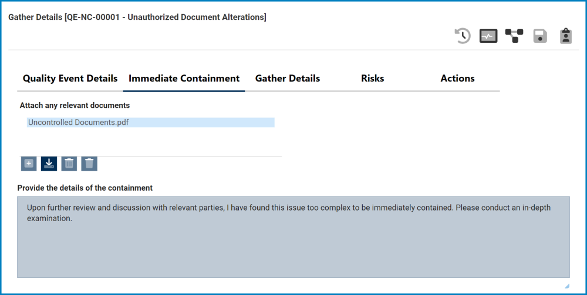Click the resize handle at window corner
The height and width of the screenshot is (295, 587).
pyautogui.click(x=567, y=286)
